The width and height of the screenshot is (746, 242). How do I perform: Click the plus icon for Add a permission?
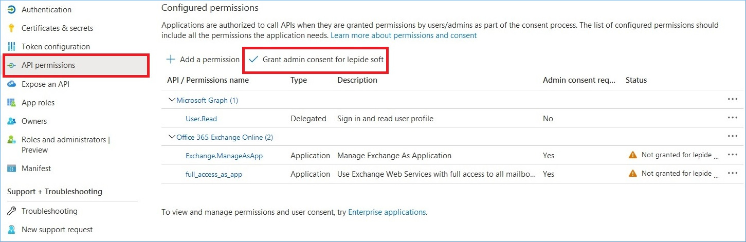coord(171,60)
